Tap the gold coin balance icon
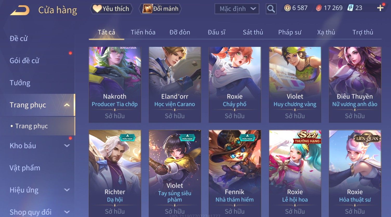Viewport: 391px width, 217px height. point(287,8)
